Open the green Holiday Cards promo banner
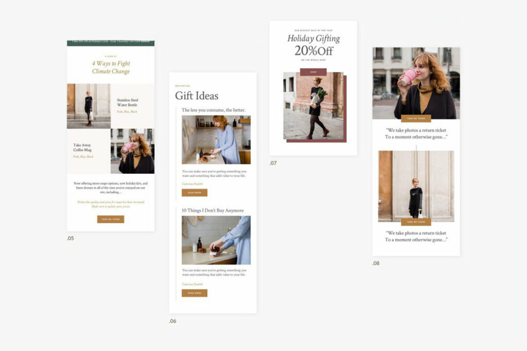 coord(111,42)
